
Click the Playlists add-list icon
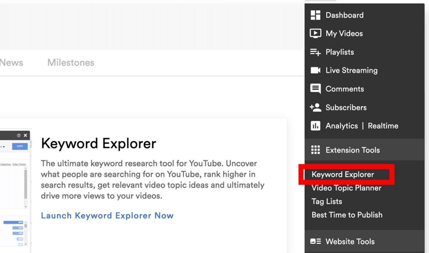[x=315, y=52]
